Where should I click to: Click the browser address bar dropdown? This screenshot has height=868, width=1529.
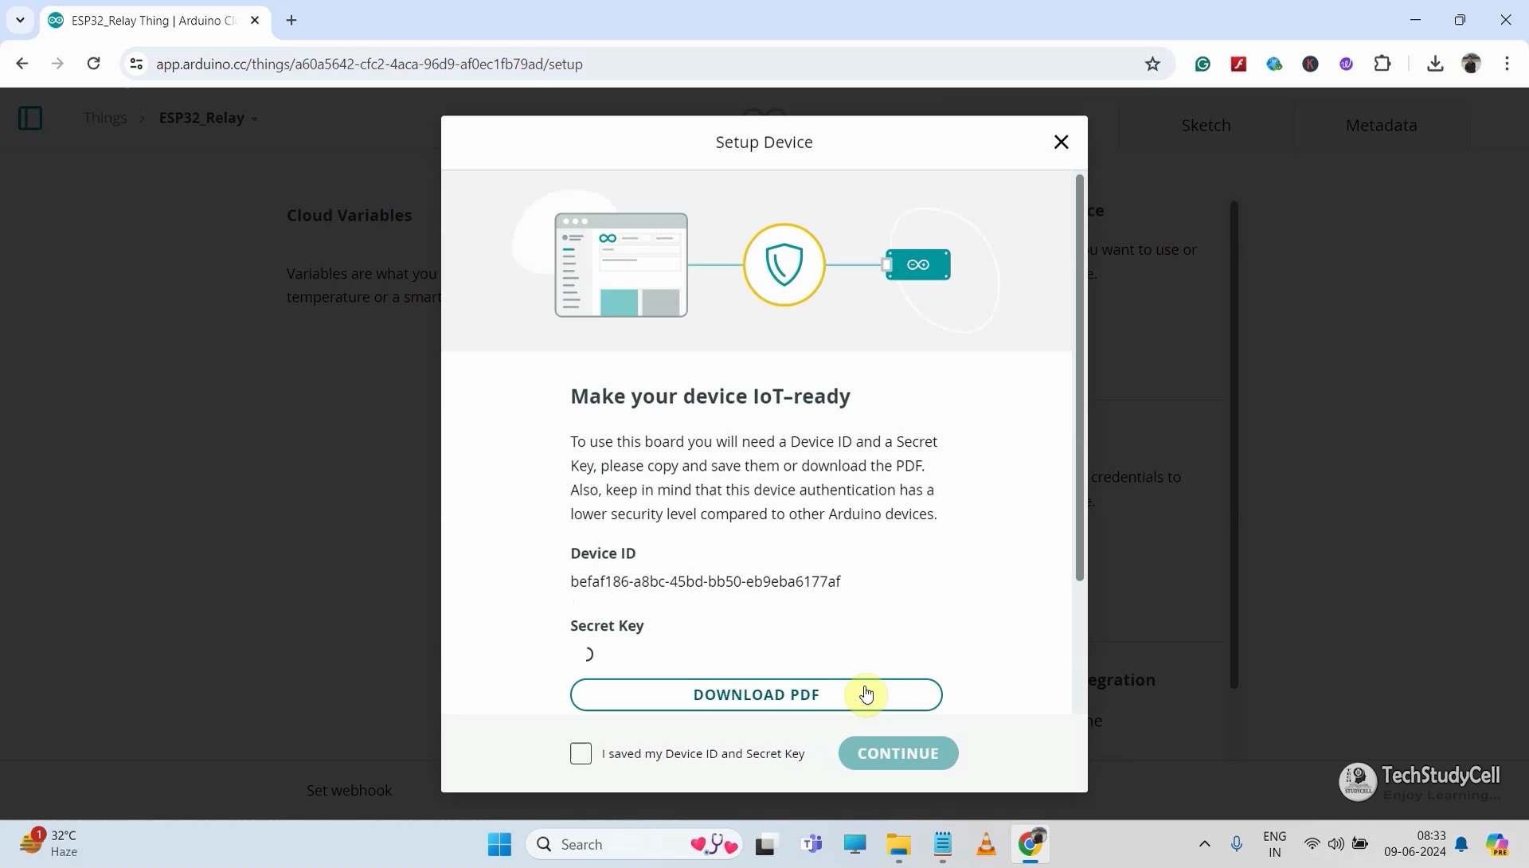(19, 19)
